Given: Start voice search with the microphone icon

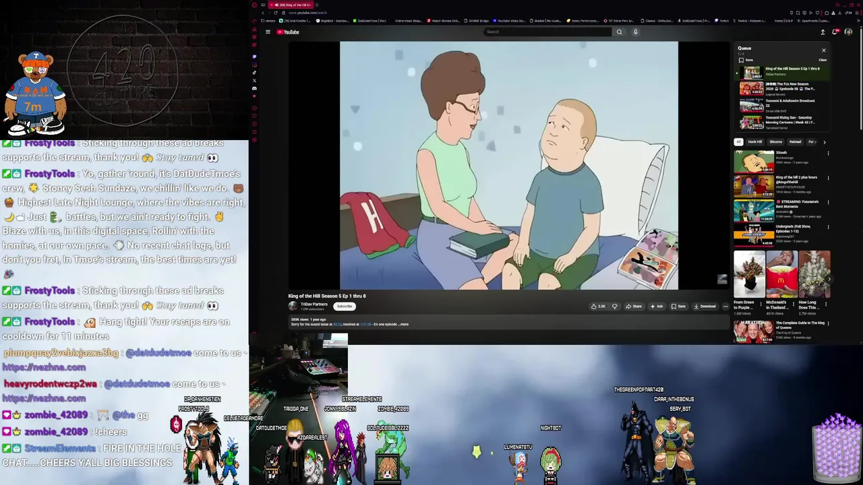Looking at the screenshot, I should pos(635,32).
